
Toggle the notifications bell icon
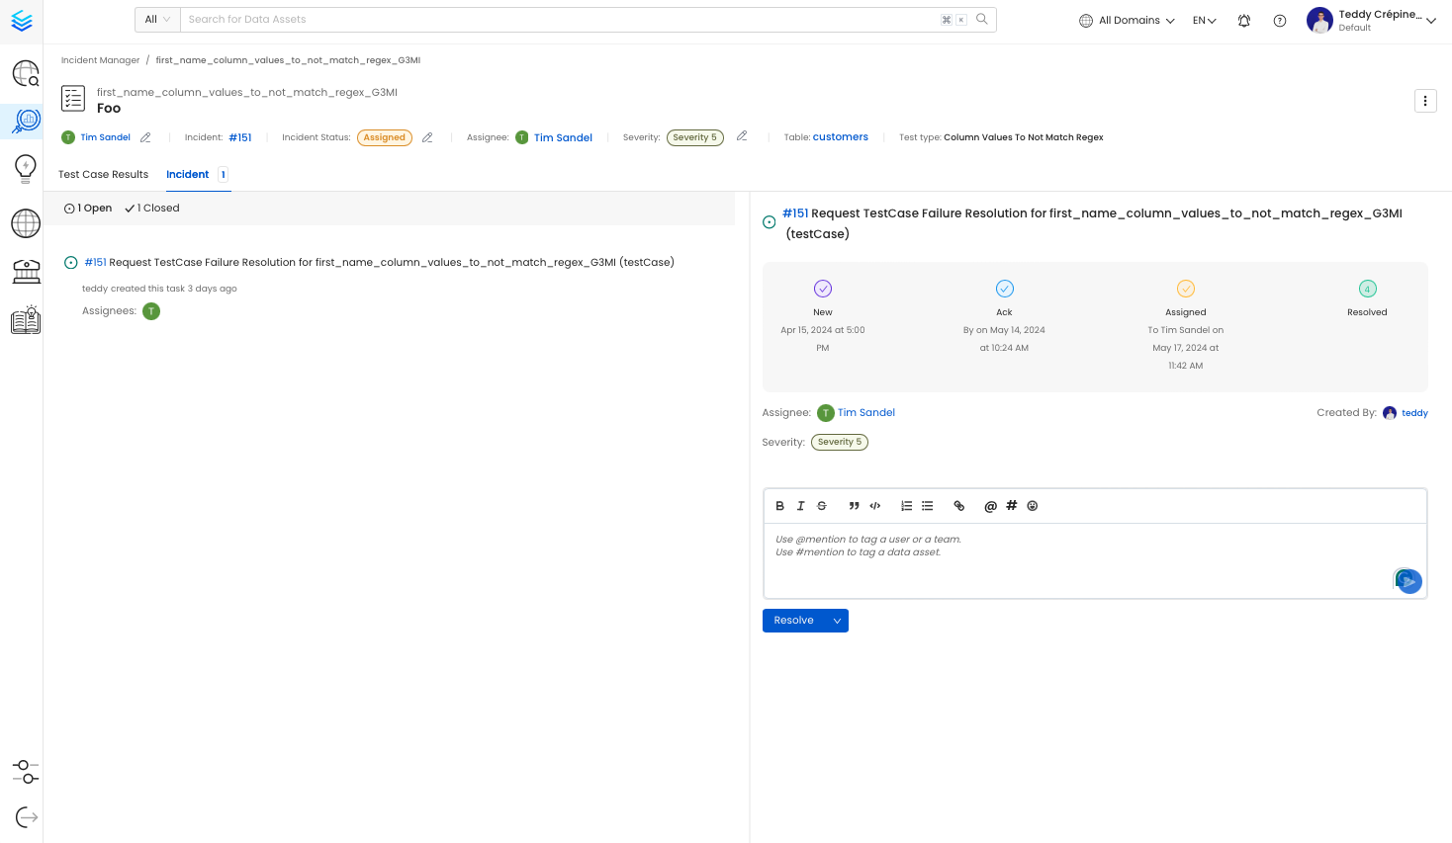point(1244,20)
